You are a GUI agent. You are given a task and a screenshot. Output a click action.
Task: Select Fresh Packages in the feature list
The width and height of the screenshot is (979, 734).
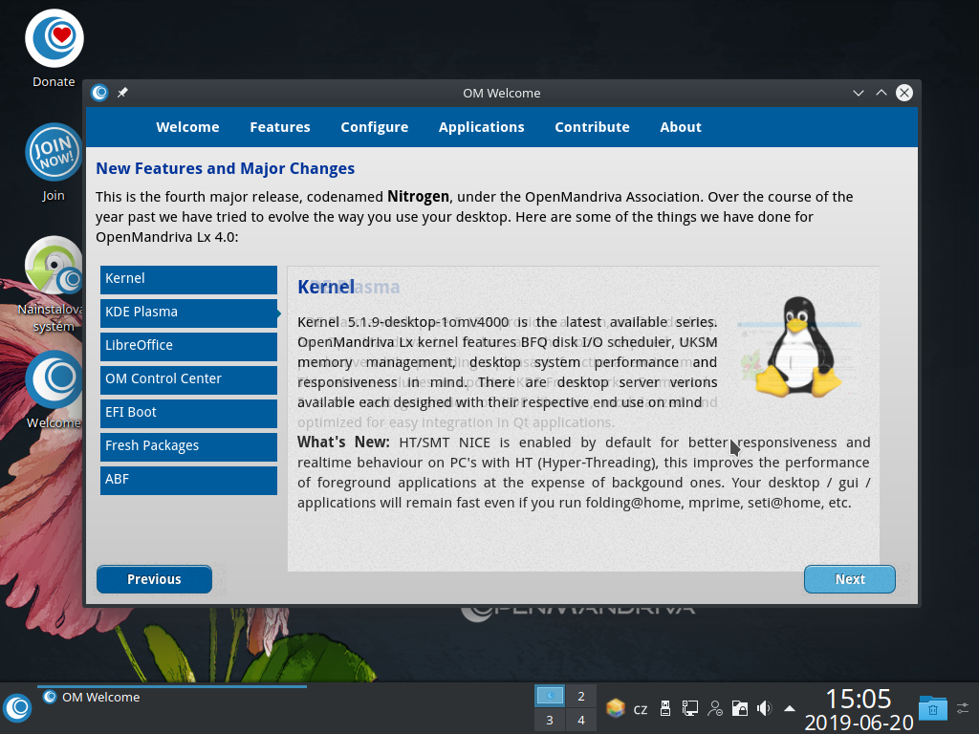pyautogui.click(x=188, y=446)
